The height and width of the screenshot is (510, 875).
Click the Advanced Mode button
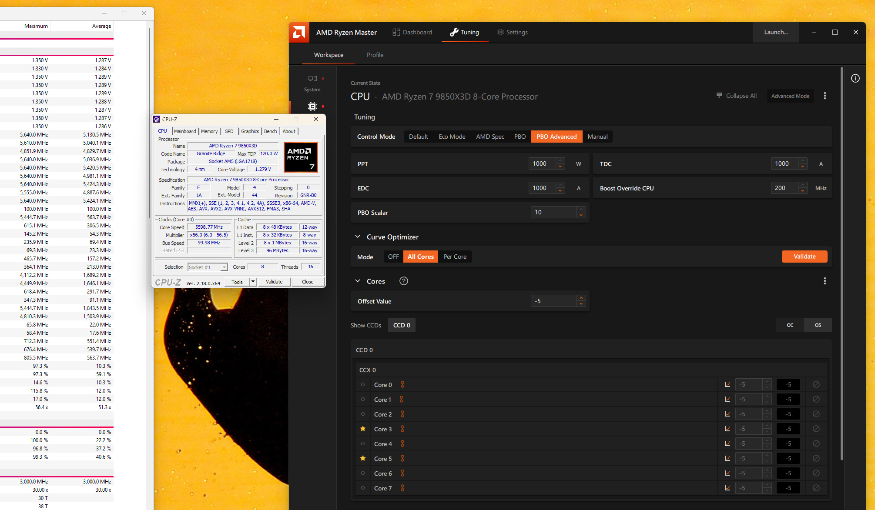790,96
